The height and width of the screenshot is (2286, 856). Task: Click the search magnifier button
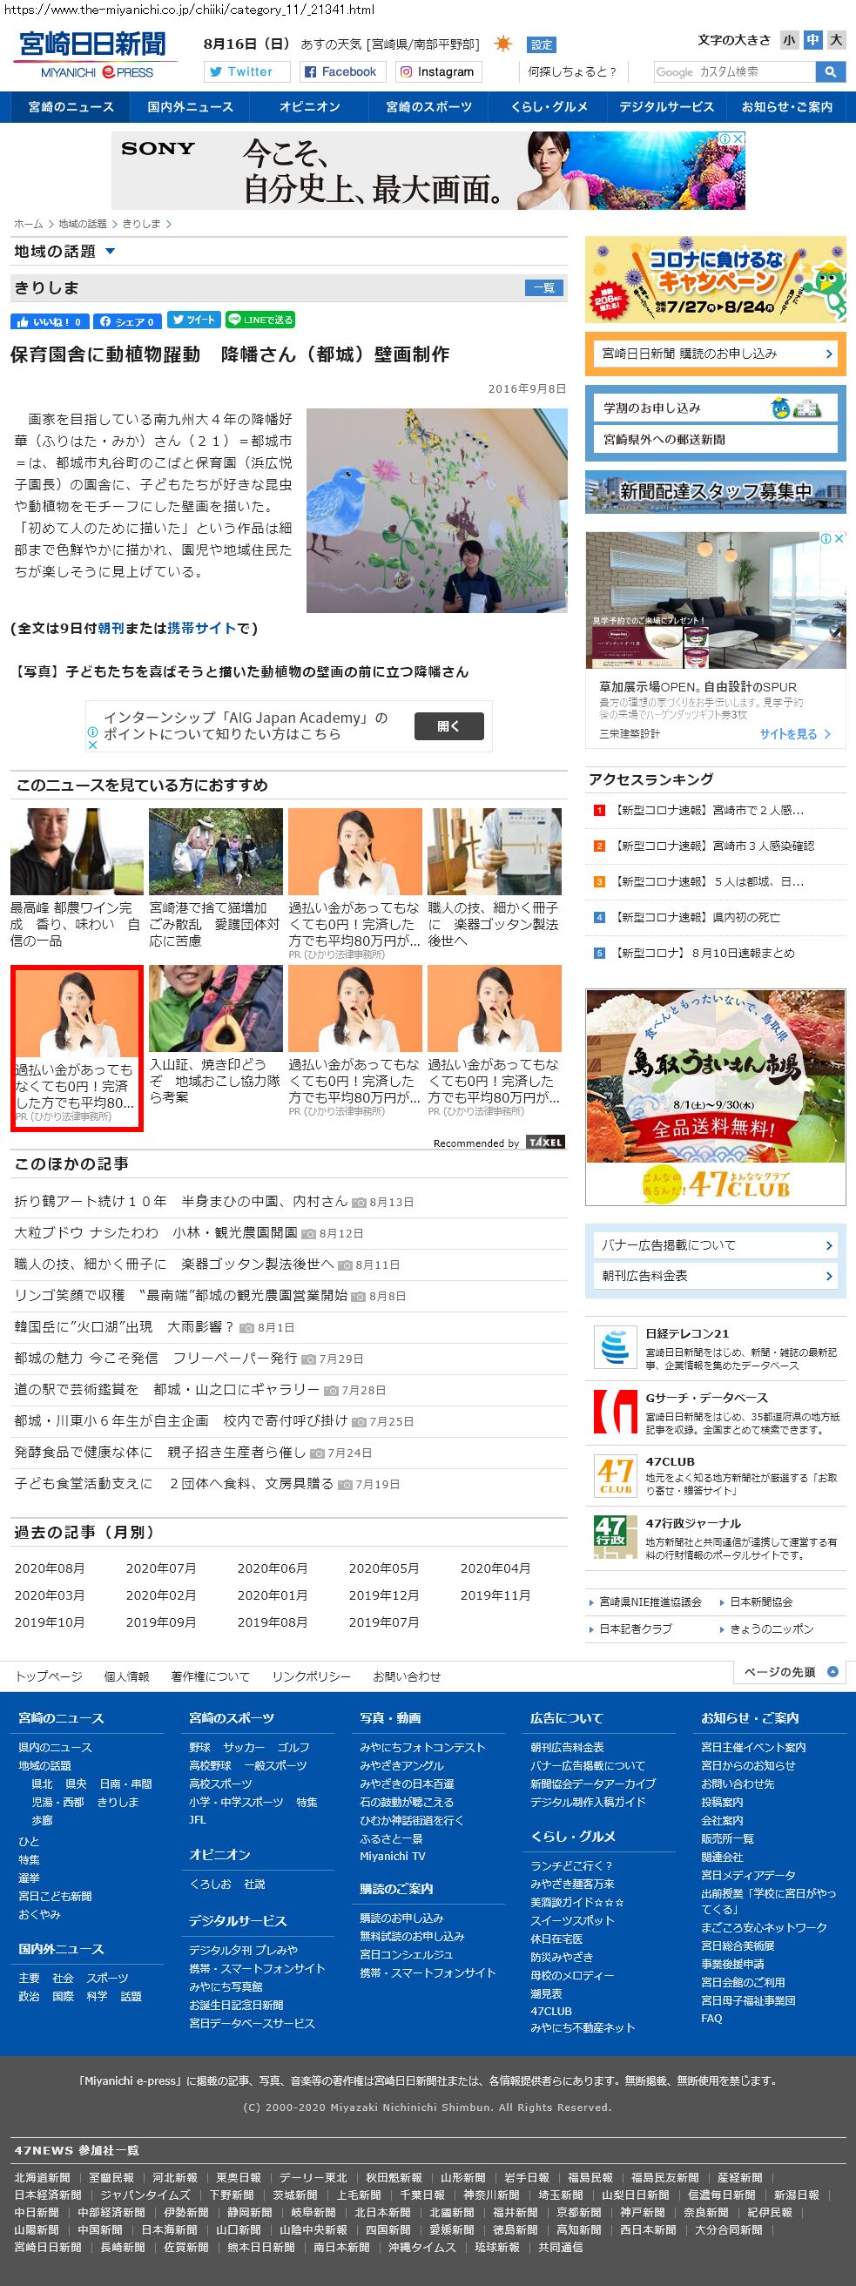click(x=830, y=72)
